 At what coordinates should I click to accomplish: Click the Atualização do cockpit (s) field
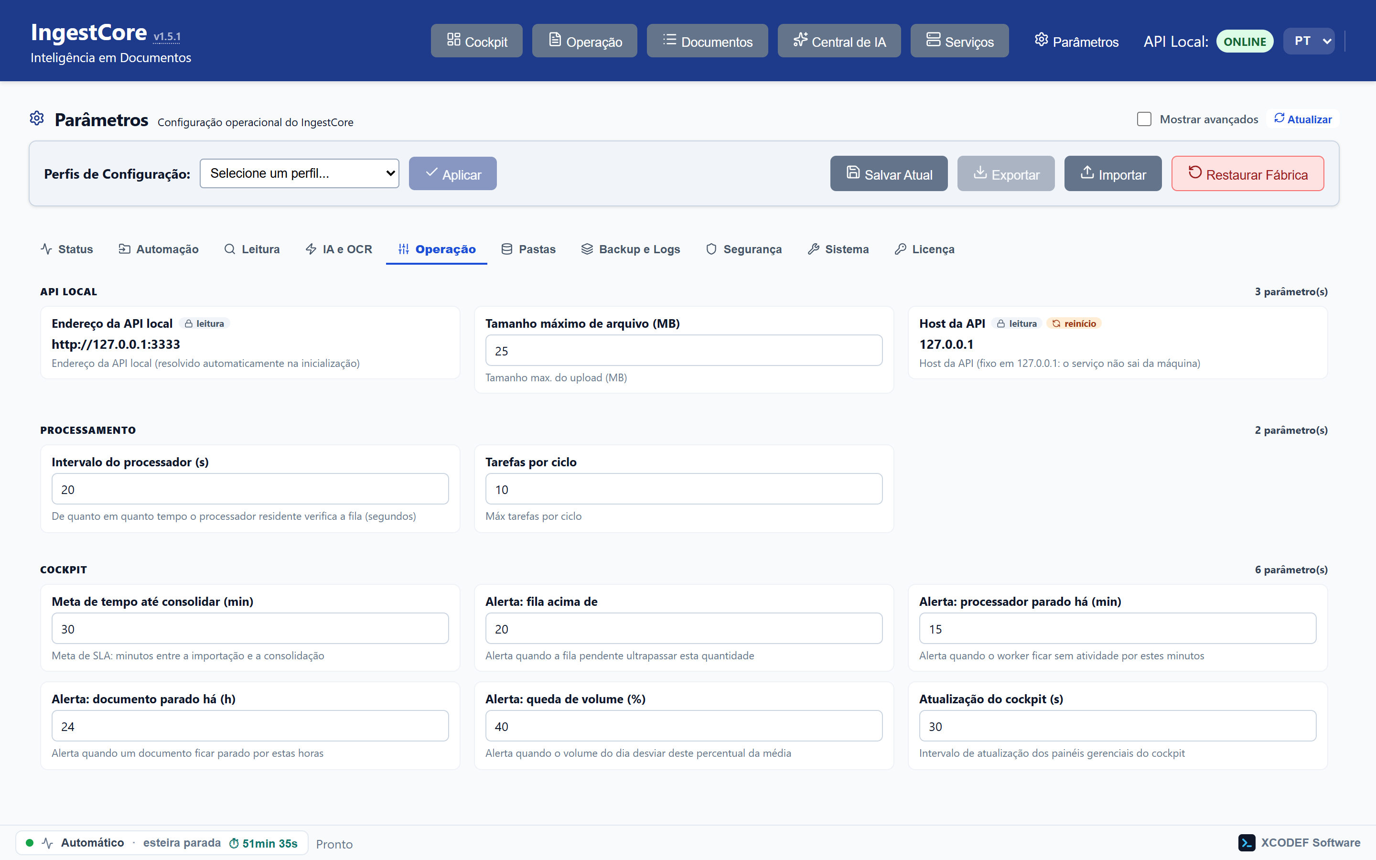tap(1118, 726)
